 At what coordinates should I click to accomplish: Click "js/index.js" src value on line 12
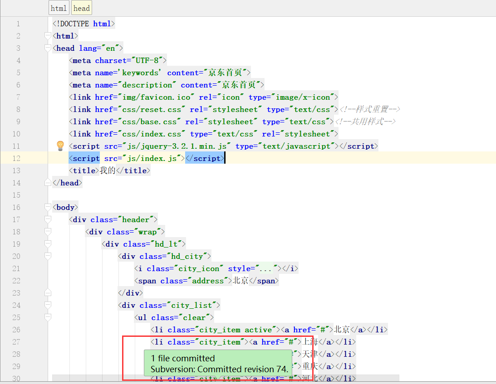pyautogui.click(x=152, y=158)
